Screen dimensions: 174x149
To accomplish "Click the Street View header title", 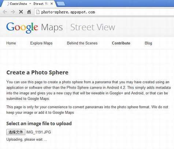I will pyautogui.click(x=93, y=27).
